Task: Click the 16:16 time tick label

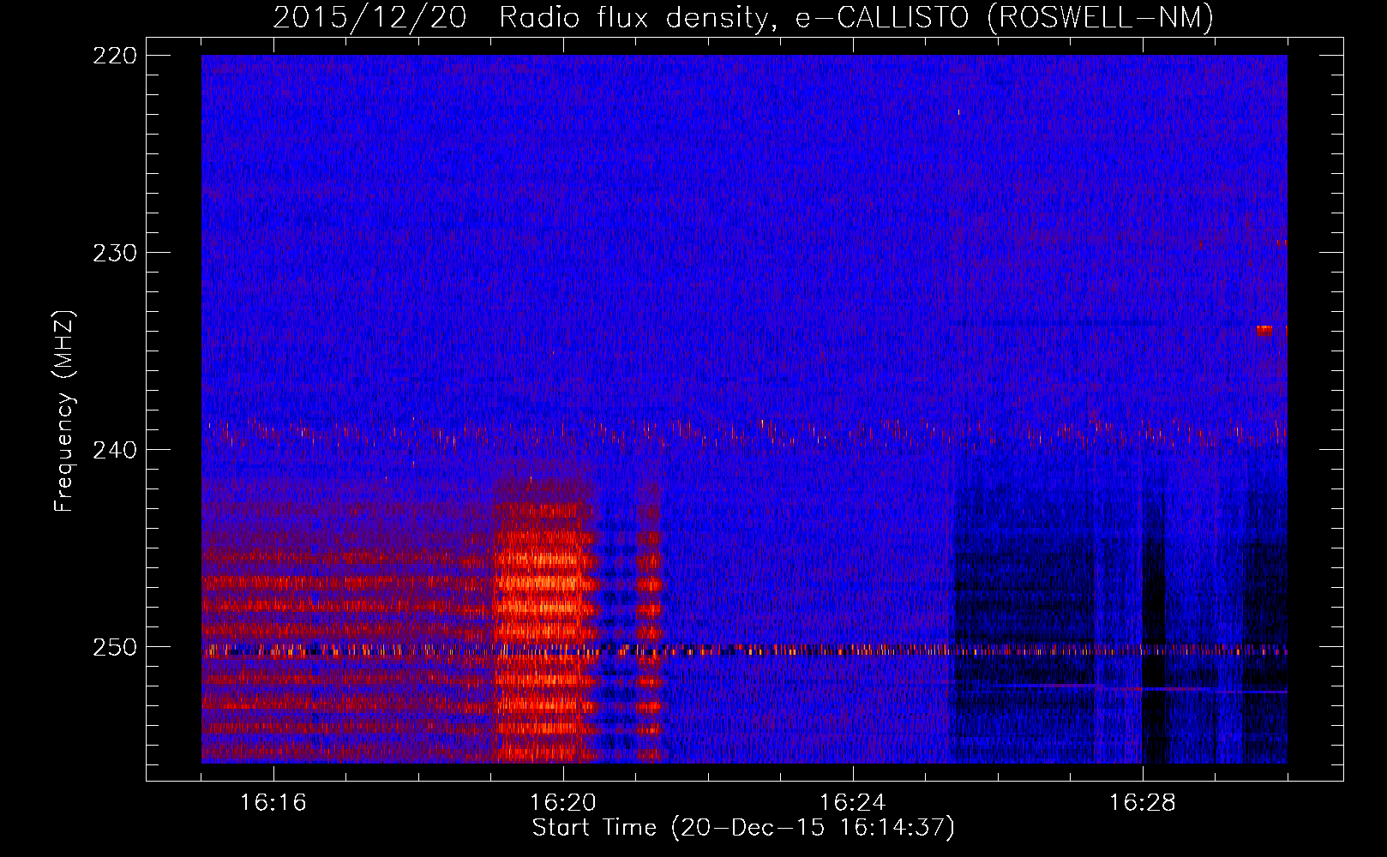Action: (273, 803)
